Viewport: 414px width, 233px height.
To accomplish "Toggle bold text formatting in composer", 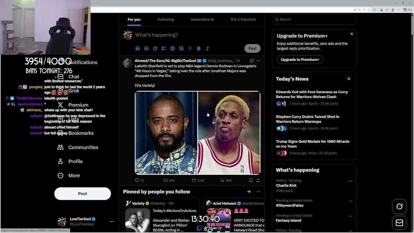I will [x=199, y=48].
